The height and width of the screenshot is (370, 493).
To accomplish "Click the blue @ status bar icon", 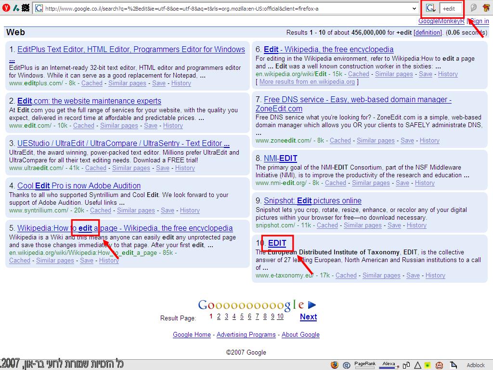I will point(347,365).
